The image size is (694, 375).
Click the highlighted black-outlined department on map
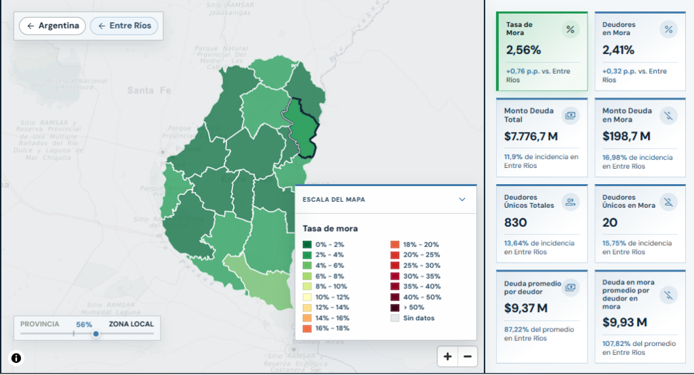coord(302,128)
